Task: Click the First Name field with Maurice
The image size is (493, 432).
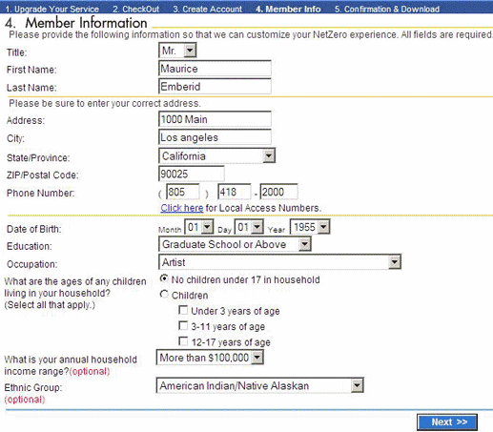Action: (x=215, y=69)
